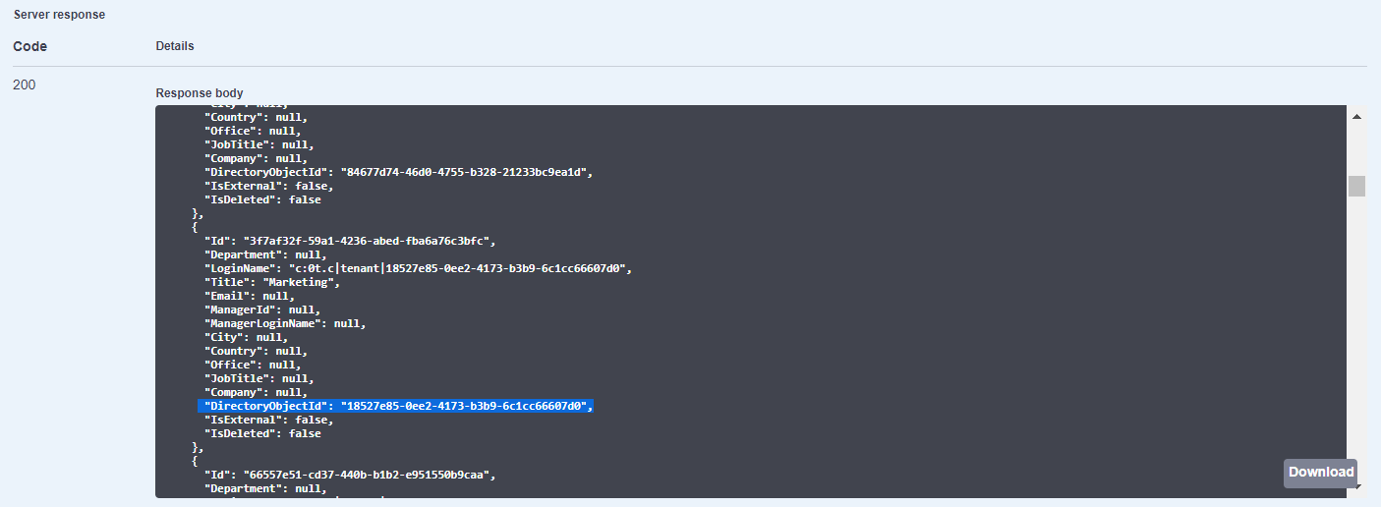1381x507 pixels.
Task: Click the Download button
Action: [1320, 473]
